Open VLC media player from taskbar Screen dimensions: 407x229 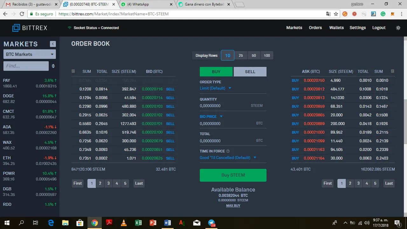(124, 223)
